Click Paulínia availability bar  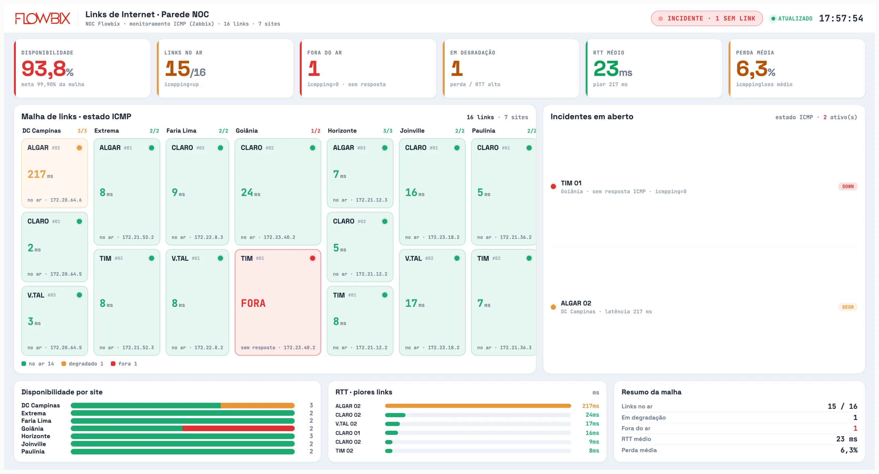[183, 452]
